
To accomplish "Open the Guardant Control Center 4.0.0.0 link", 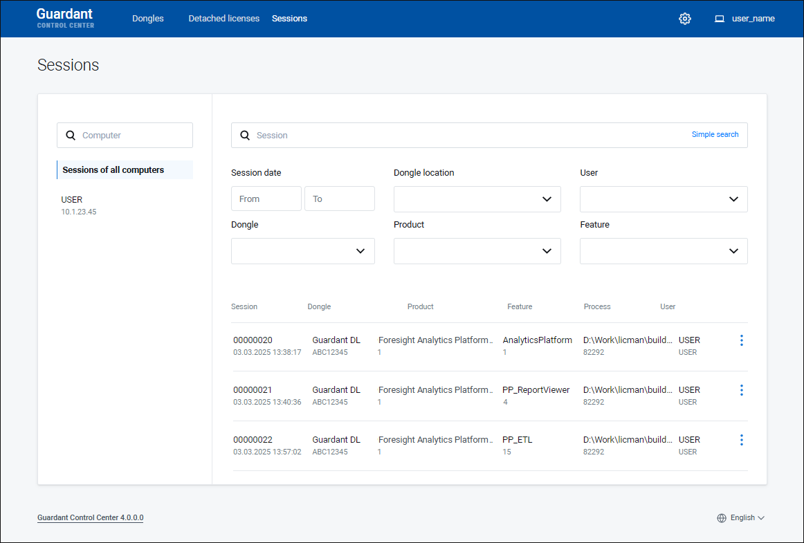I will [90, 518].
